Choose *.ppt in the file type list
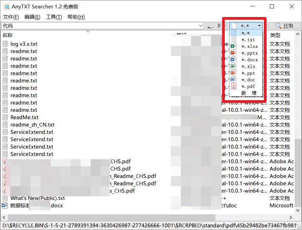Viewport: 302px width, 230px height. click(246, 73)
